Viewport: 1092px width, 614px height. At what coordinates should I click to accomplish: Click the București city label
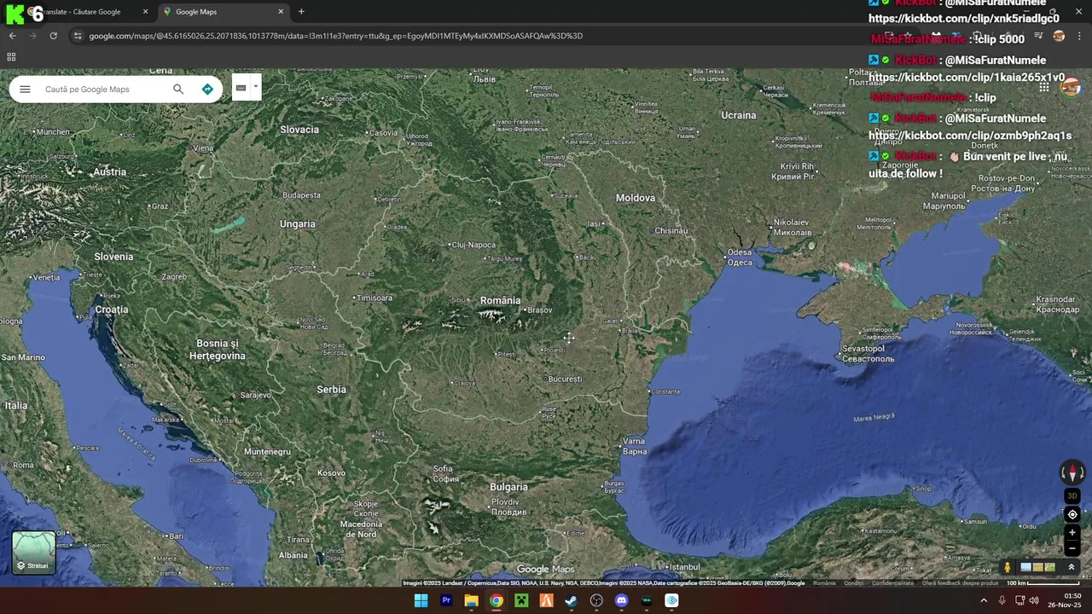tap(563, 379)
